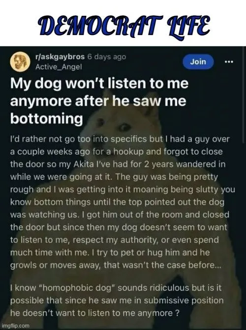The height and width of the screenshot is (330, 246).
Task: Click the line 'growls or moves away'
Action: coord(116,265)
